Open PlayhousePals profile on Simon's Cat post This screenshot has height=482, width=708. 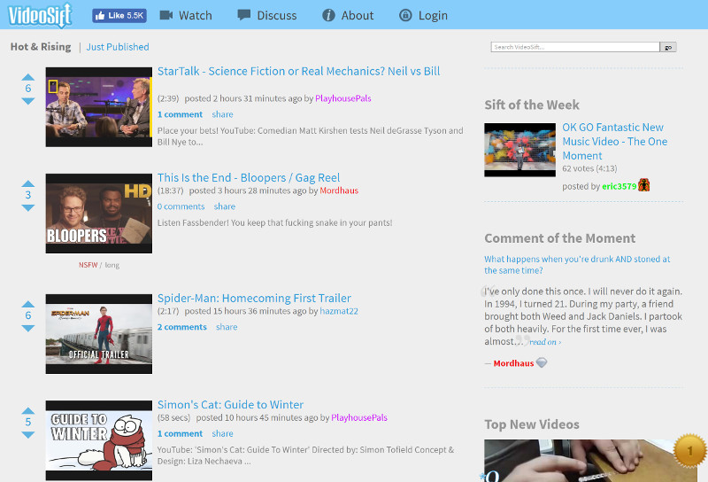(359, 418)
